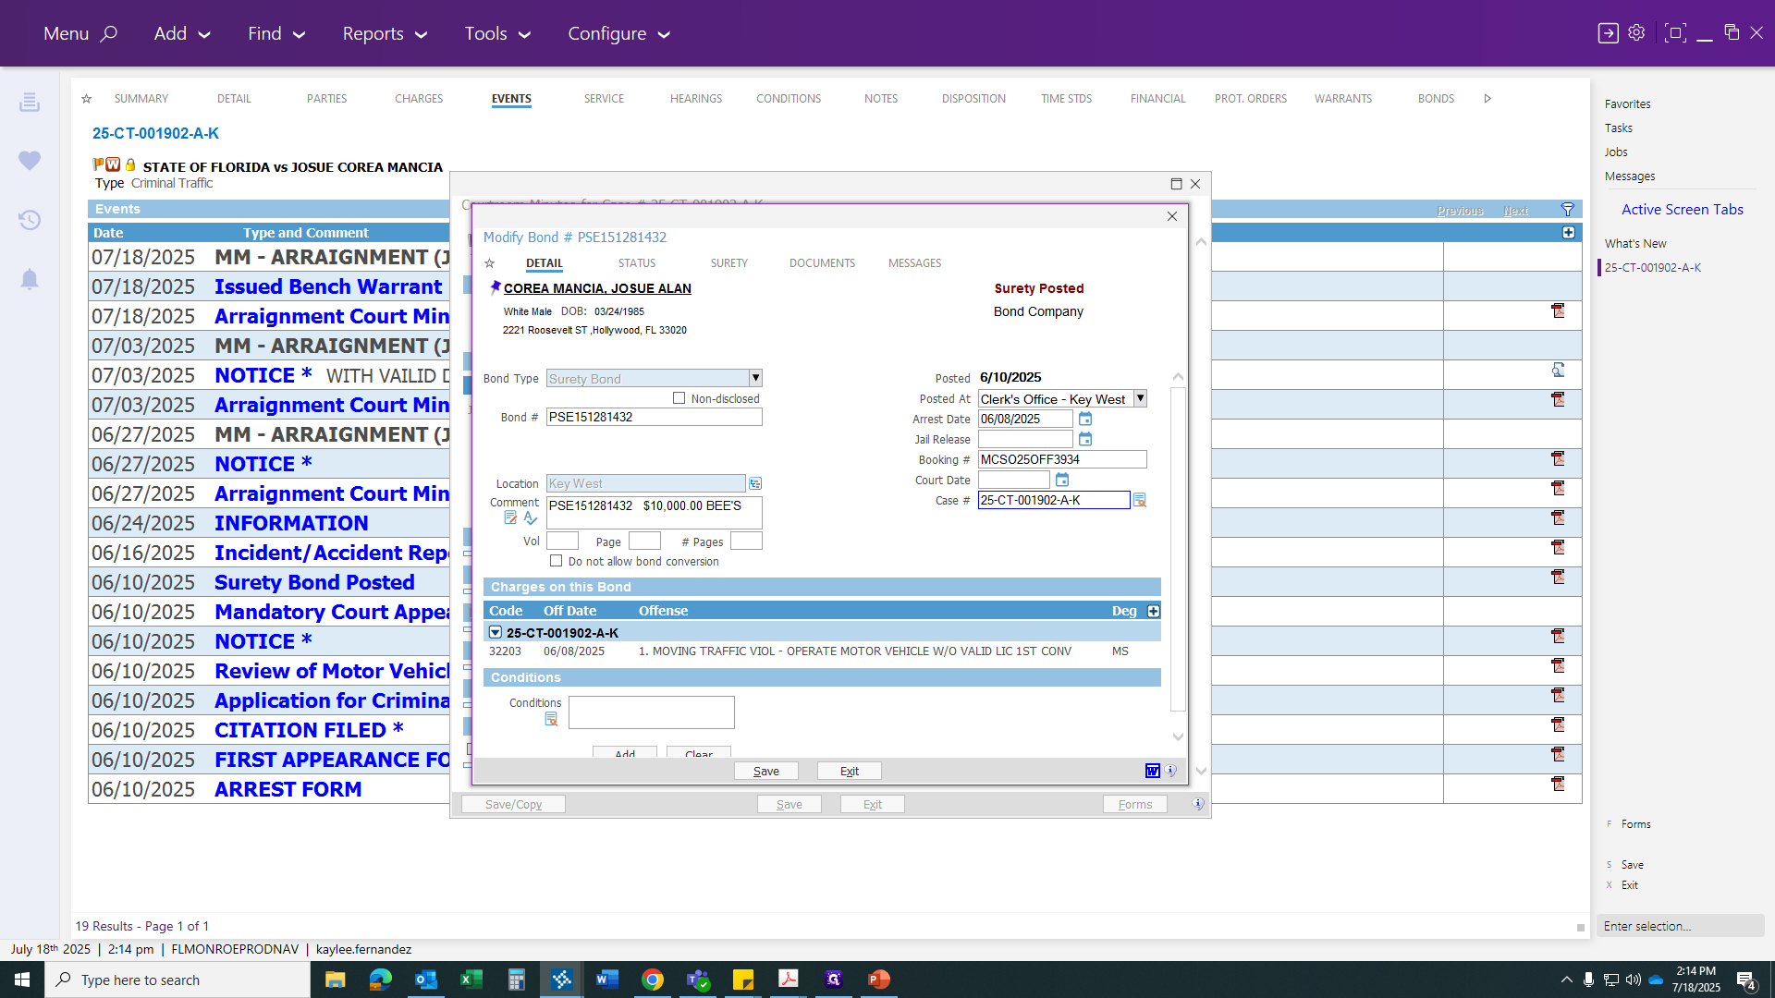Open the Posted At dropdown
Image resolution: width=1775 pixels, height=998 pixels.
tap(1140, 398)
